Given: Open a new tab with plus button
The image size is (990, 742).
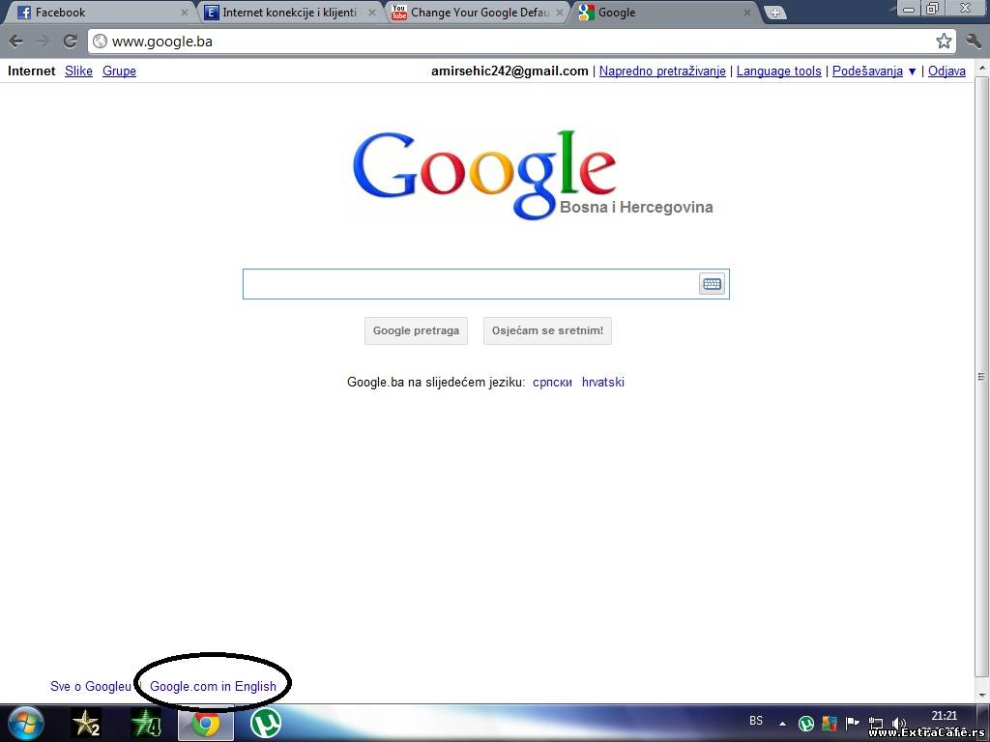Looking at the screenshot, I should tap(774, 13).
